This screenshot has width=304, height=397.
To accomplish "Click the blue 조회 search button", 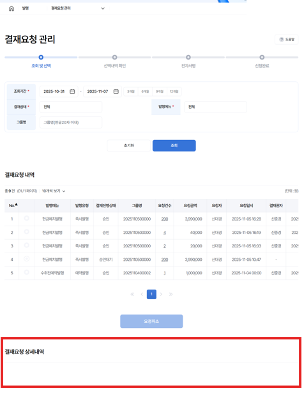I will [x=174, y=146].
